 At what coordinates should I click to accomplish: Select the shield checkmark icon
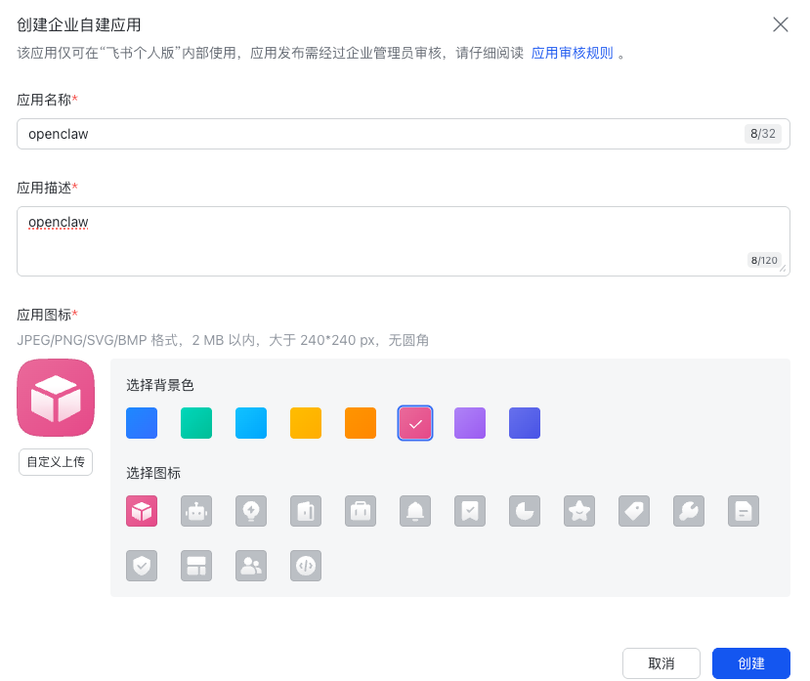coord(142,566)
